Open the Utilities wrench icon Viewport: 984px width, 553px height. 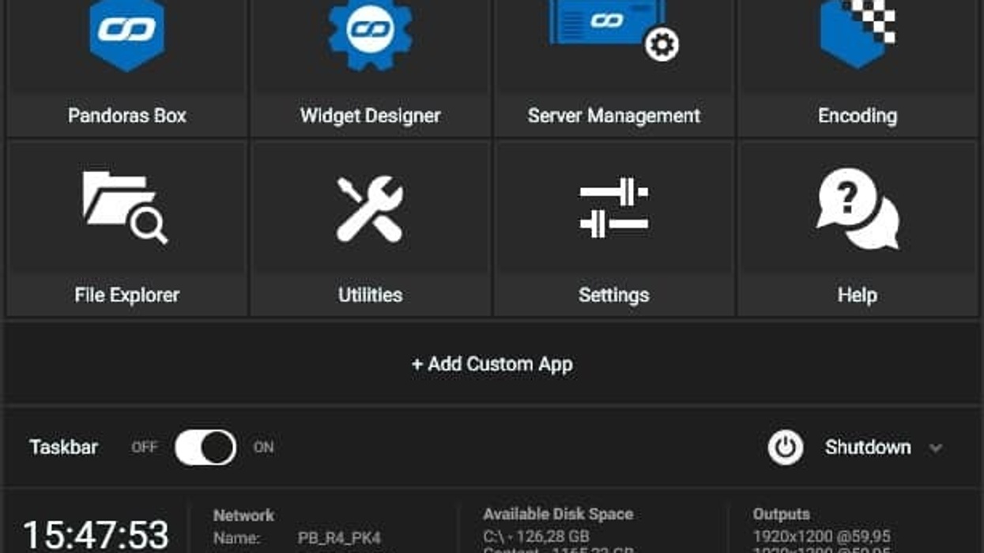370,209
